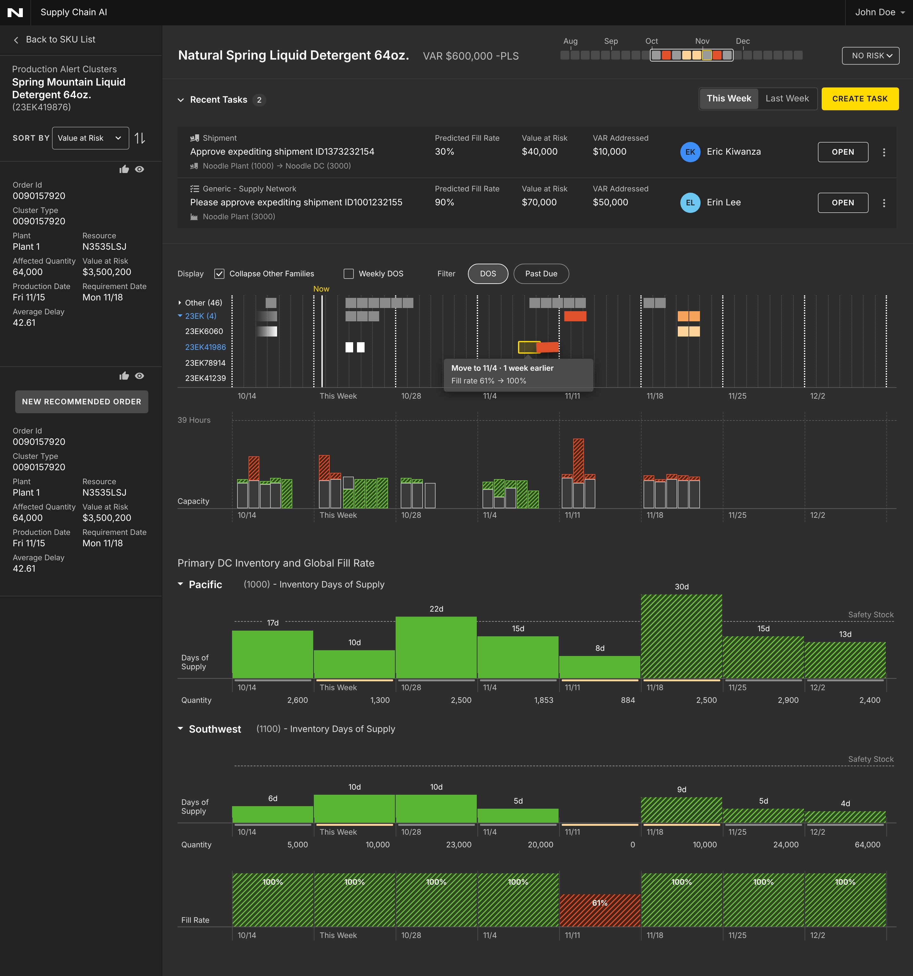Image resolution: width=913 pixels, height=976 pixels.
Task: Open the Erin Lee expediting task
Action: pos(843,203)
